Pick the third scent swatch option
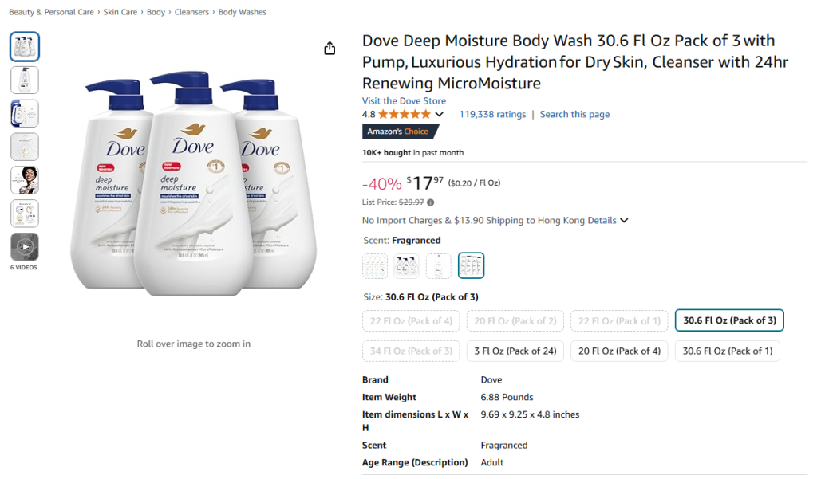The height and width of the screenshot is (479, 817). pyautogui.click(x=439, y=265)
